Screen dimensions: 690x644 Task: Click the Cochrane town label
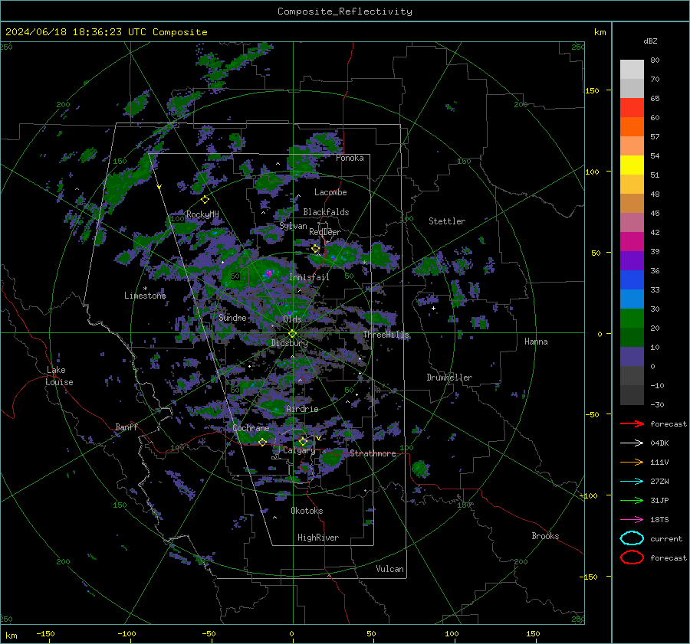coord(251,428)
